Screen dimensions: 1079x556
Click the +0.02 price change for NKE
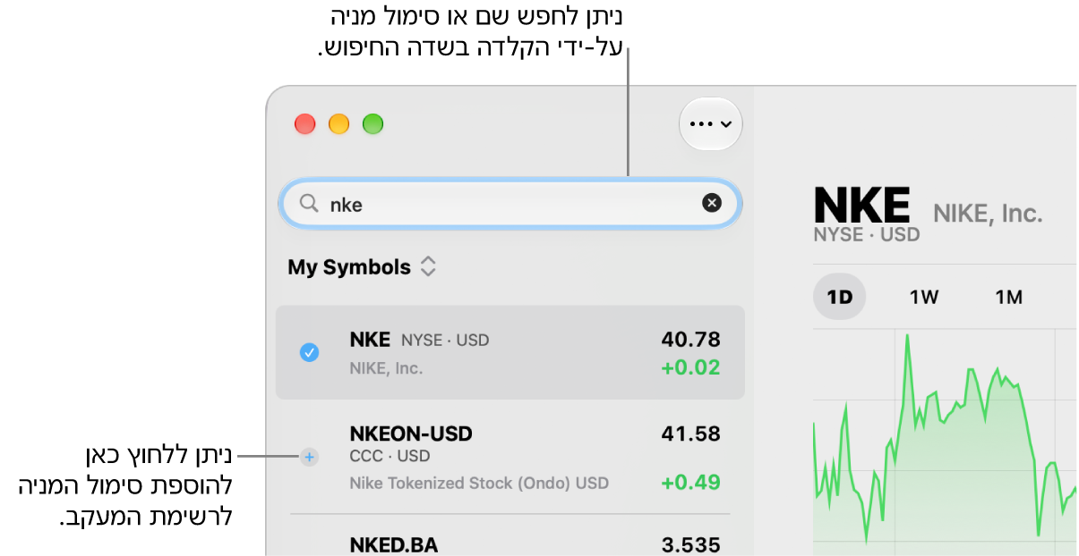point(690,367)
